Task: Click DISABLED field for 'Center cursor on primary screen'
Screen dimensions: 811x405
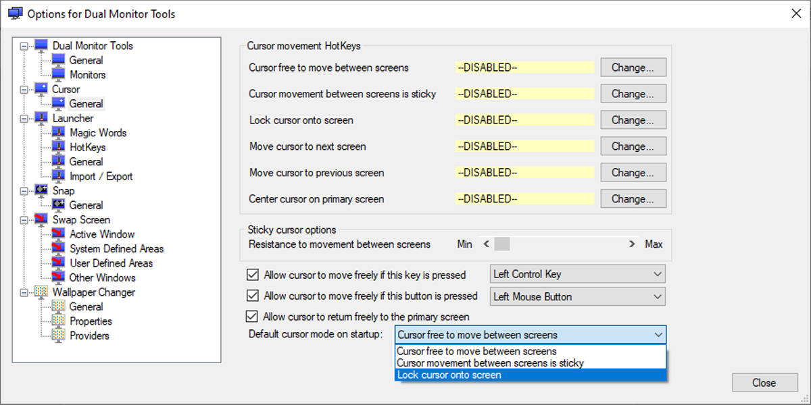Action: [524, 199]
